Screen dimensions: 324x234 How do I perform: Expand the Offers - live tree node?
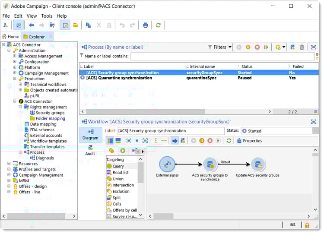point(9,192)
